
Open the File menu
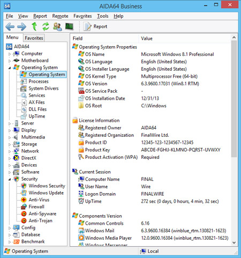coord(9,16)
